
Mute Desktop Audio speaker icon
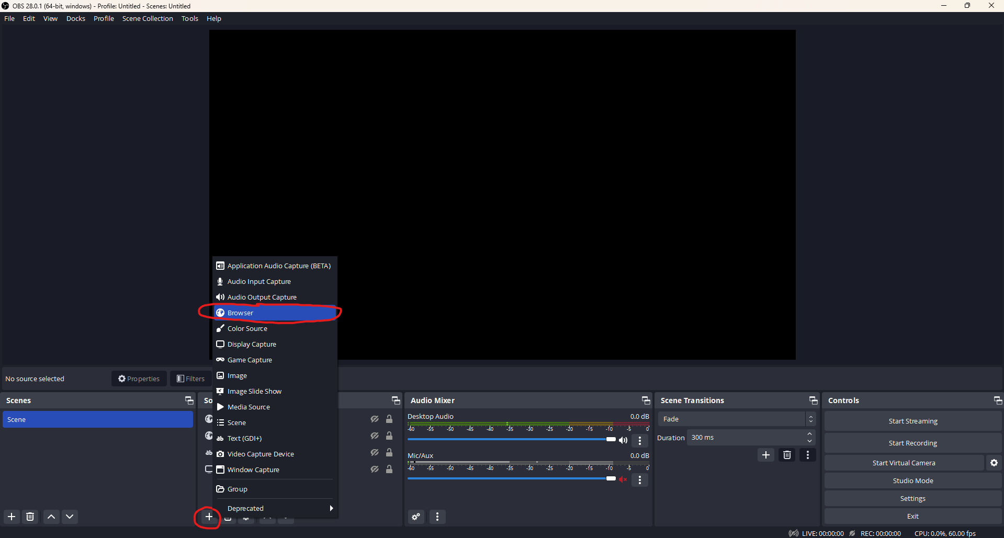click(x=623, y=440)
